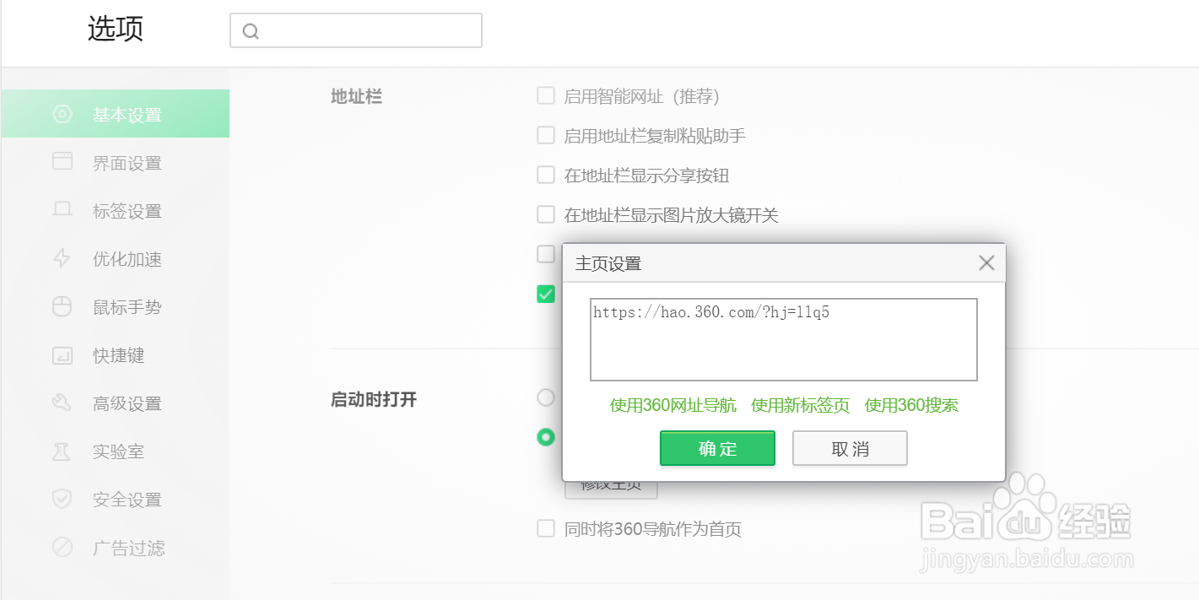Viewport: 1199px width, 600px height.
Task: Tick 在地址栏显示图片放大镜开关 checkbox
Action: coord(546,214)
